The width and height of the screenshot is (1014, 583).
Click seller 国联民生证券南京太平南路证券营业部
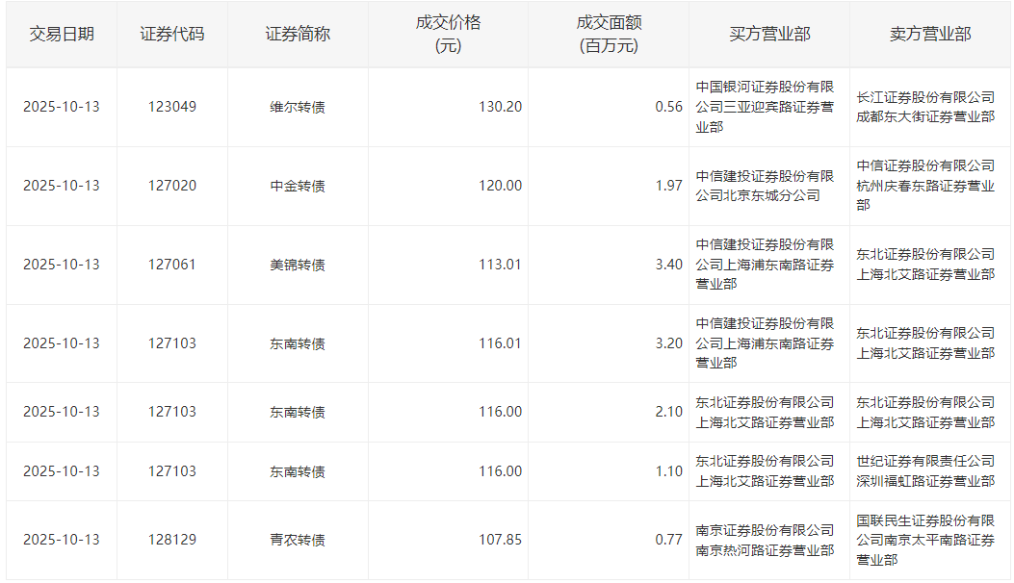point(925,541)
